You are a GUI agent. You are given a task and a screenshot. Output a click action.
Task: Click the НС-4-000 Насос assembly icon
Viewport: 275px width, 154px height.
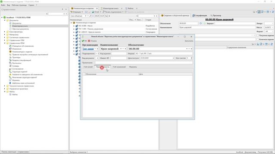click(76, 26)
